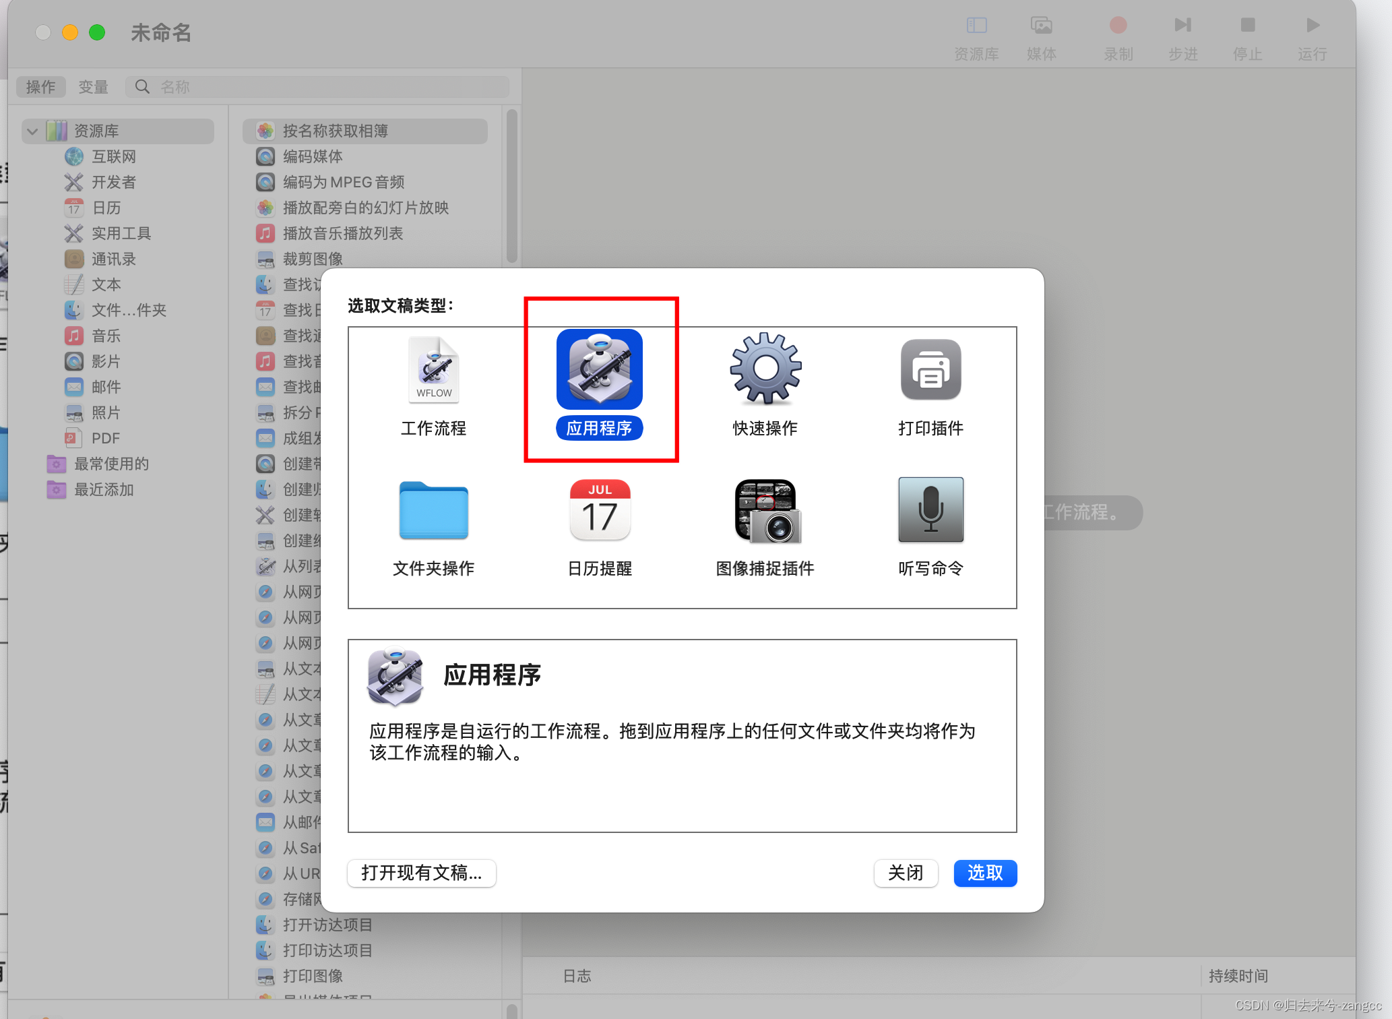Select action 编码为 MPEG 音频
1392x1019 pixels.
tap(344, 182)
